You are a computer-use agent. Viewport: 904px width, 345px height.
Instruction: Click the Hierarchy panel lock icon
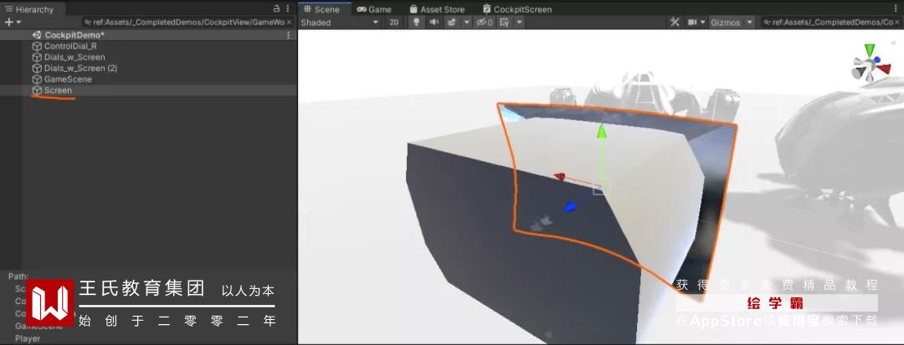coord(276,8)
